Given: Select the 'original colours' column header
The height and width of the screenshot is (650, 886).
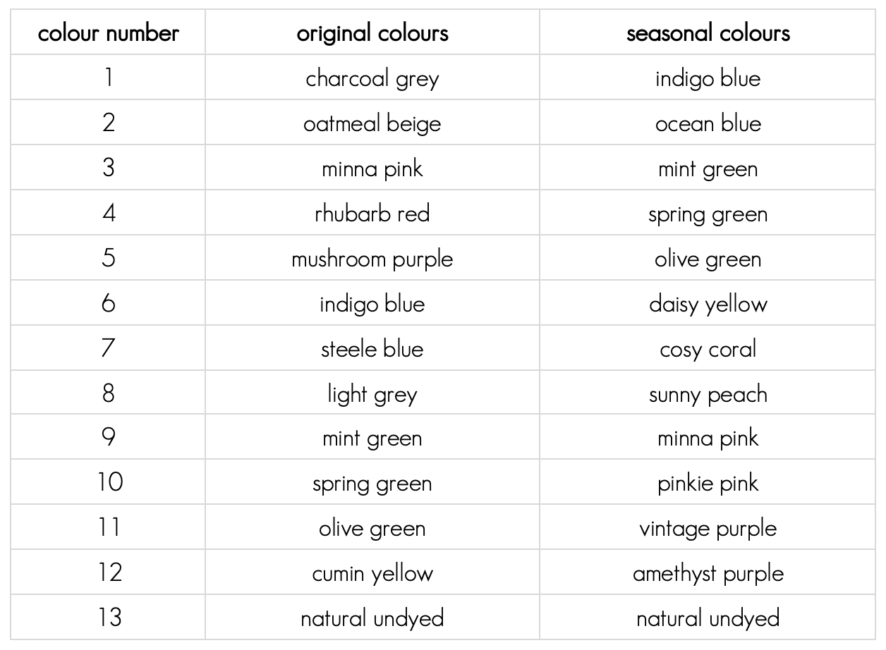Looking at the screenshot, I should (372, 32).
